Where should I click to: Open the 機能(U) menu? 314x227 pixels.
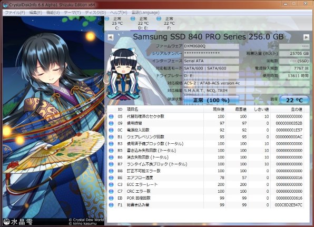[53, 13]
